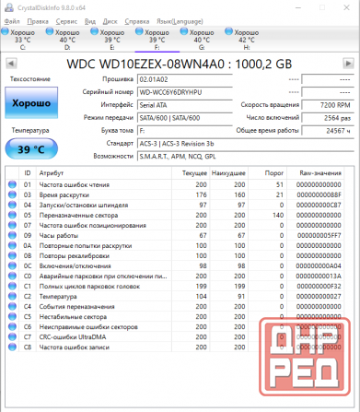360x412 pixels.
Task: Click status icon of attribute C7 row
Action: (x=12, y=336)
